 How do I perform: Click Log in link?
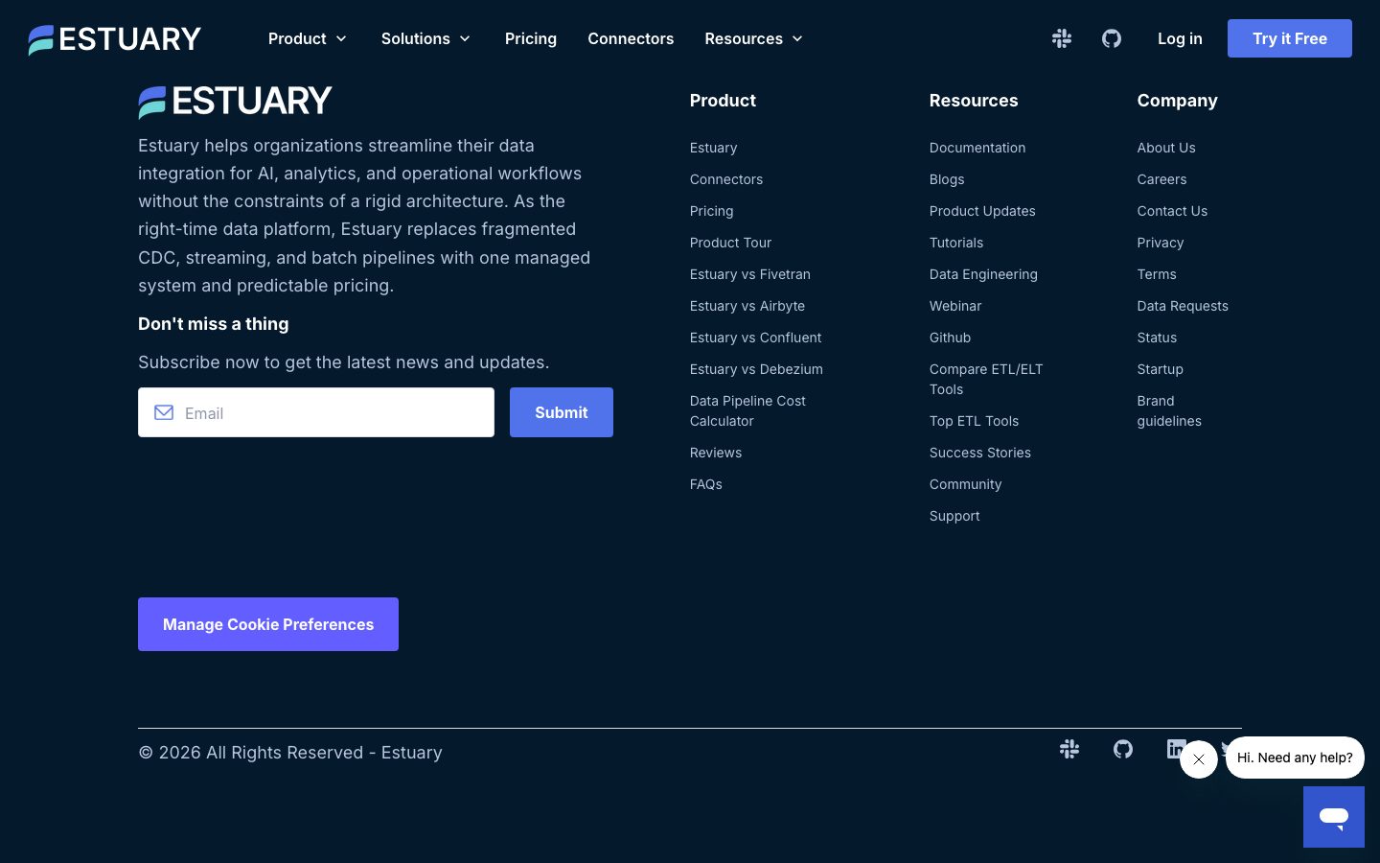1180,38
